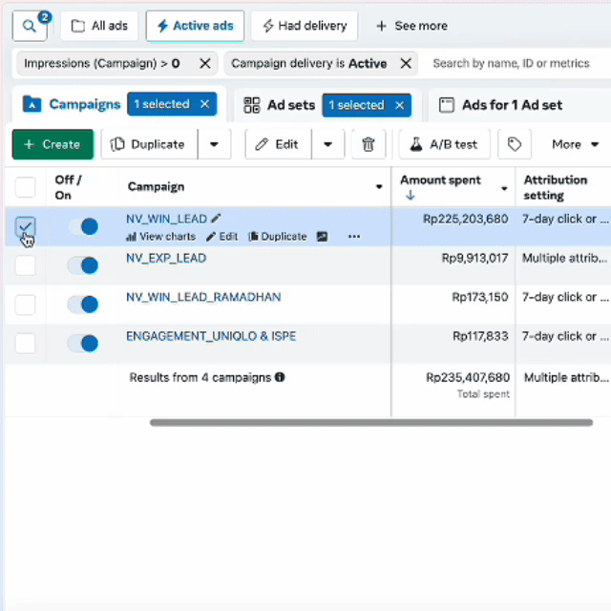Open the search magnifier with badge

[30, 26]
